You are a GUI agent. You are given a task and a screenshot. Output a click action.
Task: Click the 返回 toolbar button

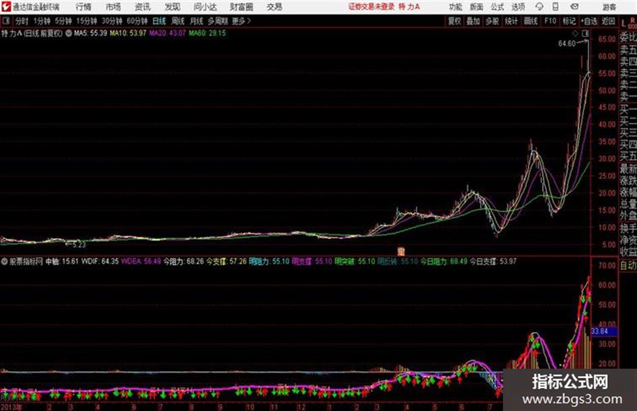tap(608, 21)
